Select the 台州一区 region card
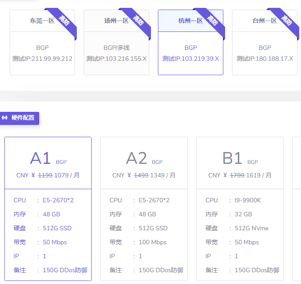The image size is (301, 284). [265, 42]
